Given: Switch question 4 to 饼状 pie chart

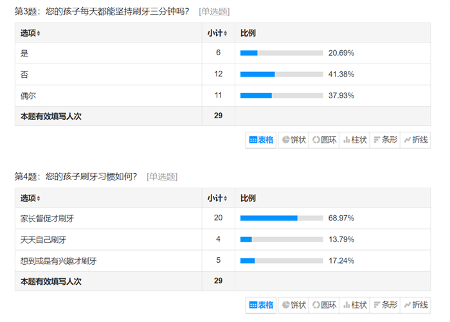Looking at the screenshot, I should point(294,305).
